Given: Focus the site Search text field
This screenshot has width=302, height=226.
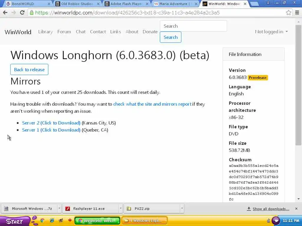Looking at the screenshot, I should [x=193, y=26].
